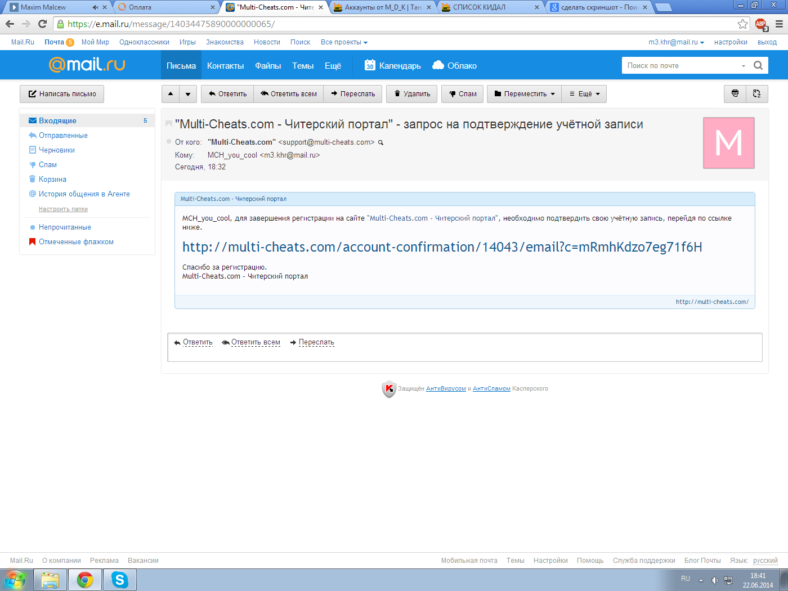Compose with Написать письмо button
Image resolution: width=788 pixels, height=591 pixels.
tap(62, 94)
